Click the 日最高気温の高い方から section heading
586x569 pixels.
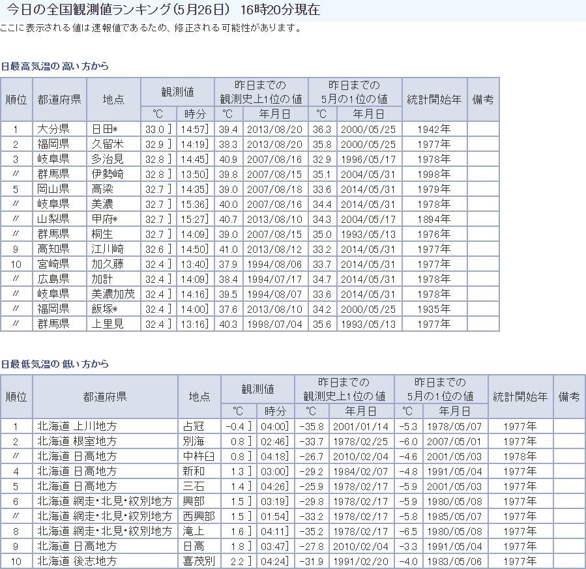55,66
